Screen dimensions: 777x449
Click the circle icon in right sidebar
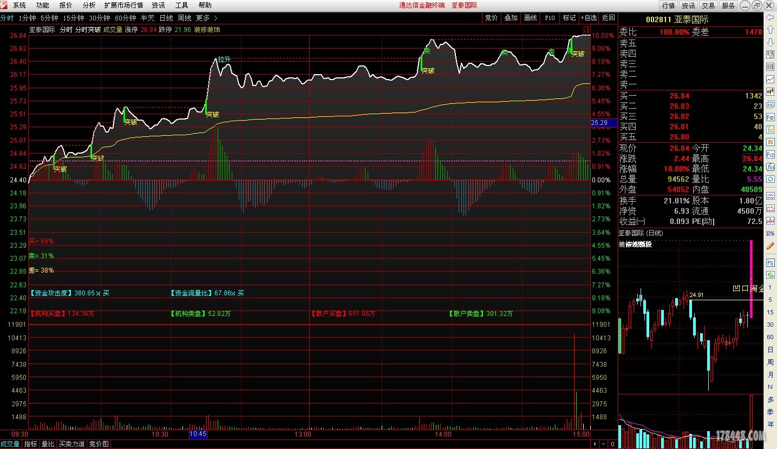(x=770, y=179)
